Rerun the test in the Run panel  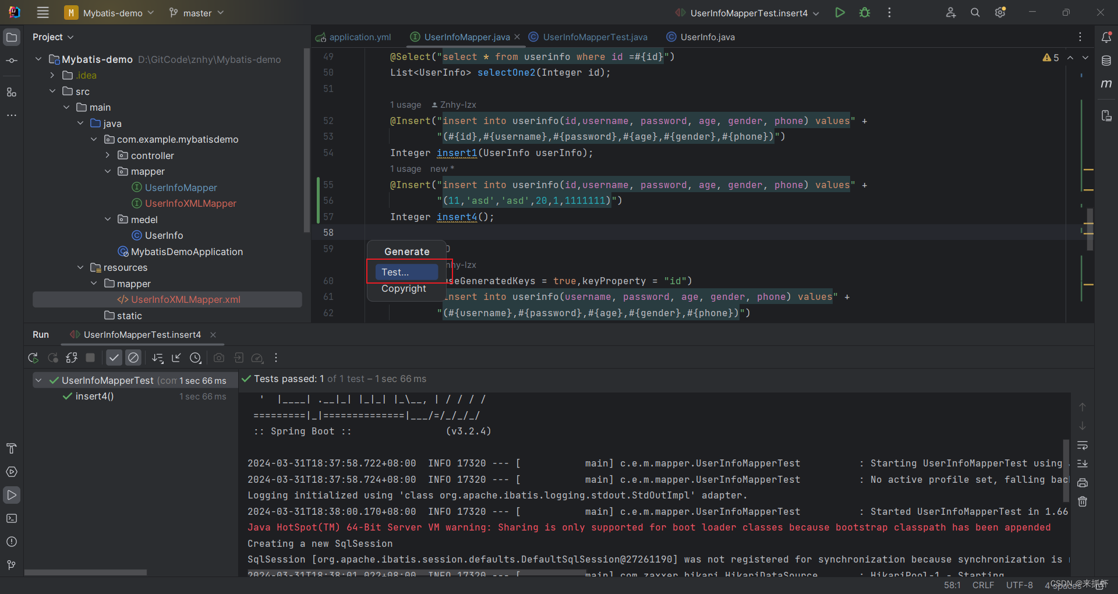pos(33,358)
